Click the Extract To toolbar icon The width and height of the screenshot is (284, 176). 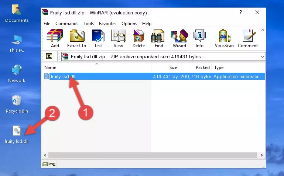[76, 38]
